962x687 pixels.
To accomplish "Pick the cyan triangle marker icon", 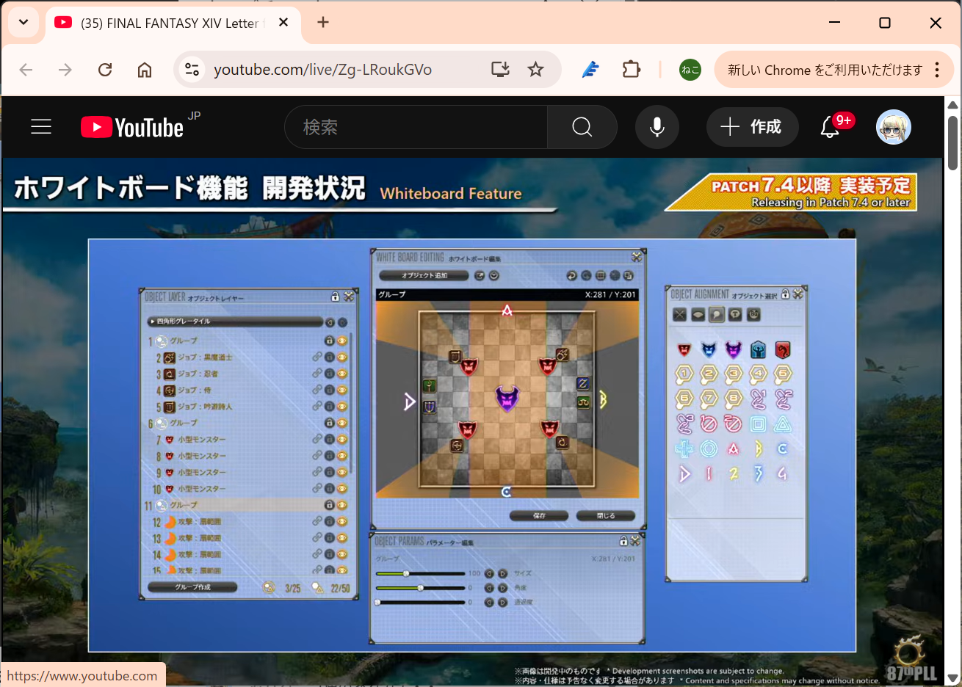I will click(x=783, y=424).
